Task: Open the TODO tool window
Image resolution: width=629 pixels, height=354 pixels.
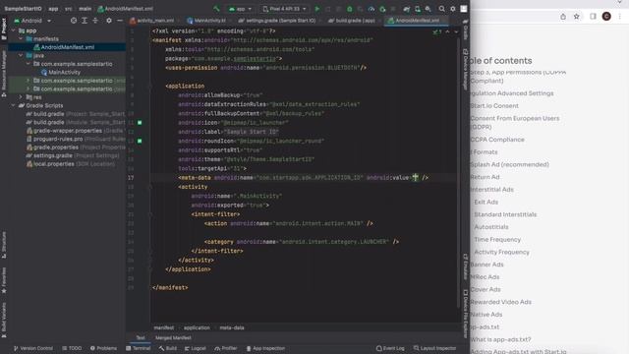Action: [72, 348]
